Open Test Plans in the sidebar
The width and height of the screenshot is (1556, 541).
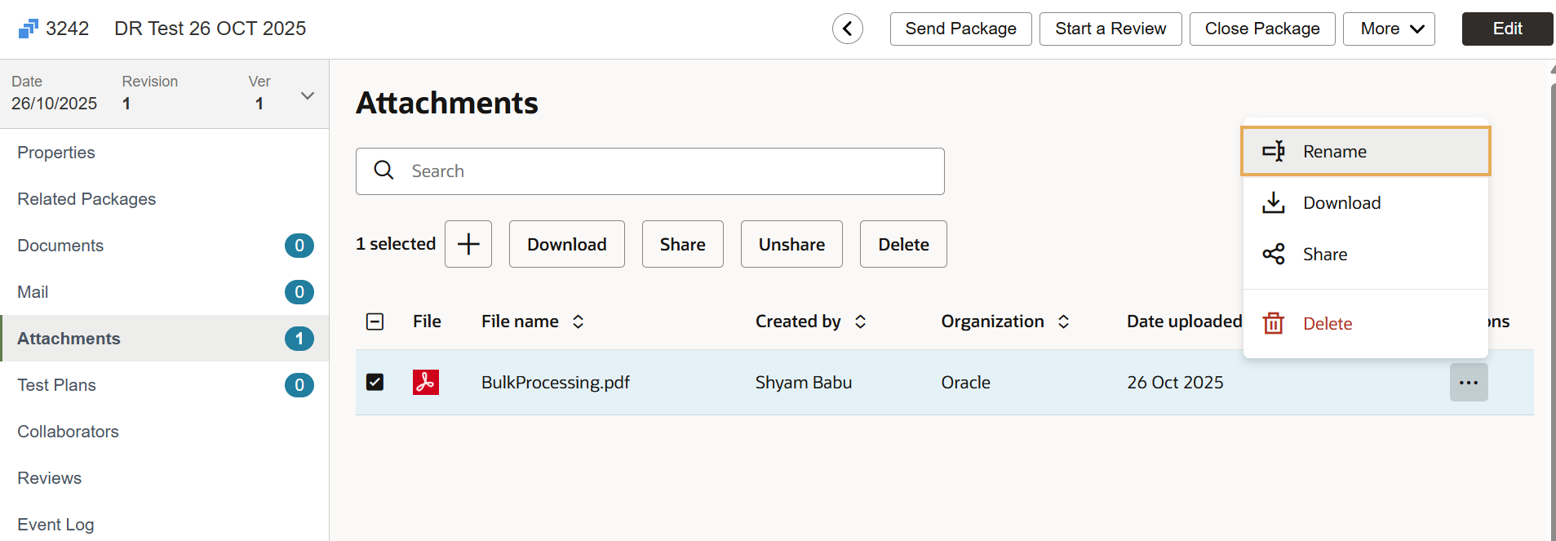coord(57,385)
